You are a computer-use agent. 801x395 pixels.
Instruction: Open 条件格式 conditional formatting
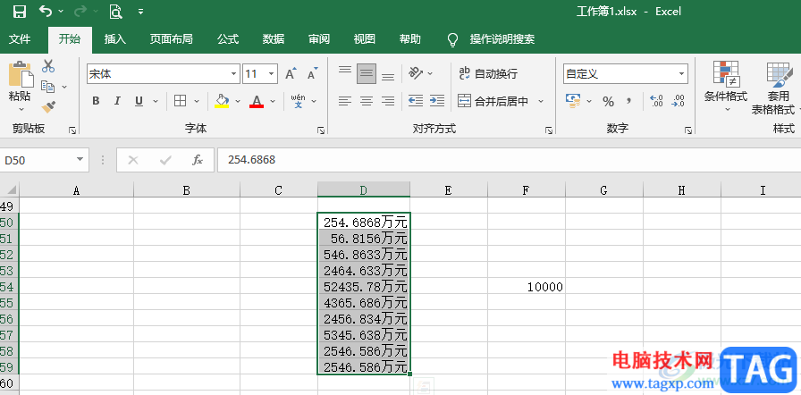point(726,87)
